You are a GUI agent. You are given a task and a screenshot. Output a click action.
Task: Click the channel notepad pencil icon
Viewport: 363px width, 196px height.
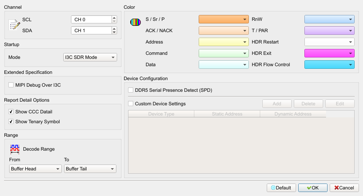[x=14, y=25]
